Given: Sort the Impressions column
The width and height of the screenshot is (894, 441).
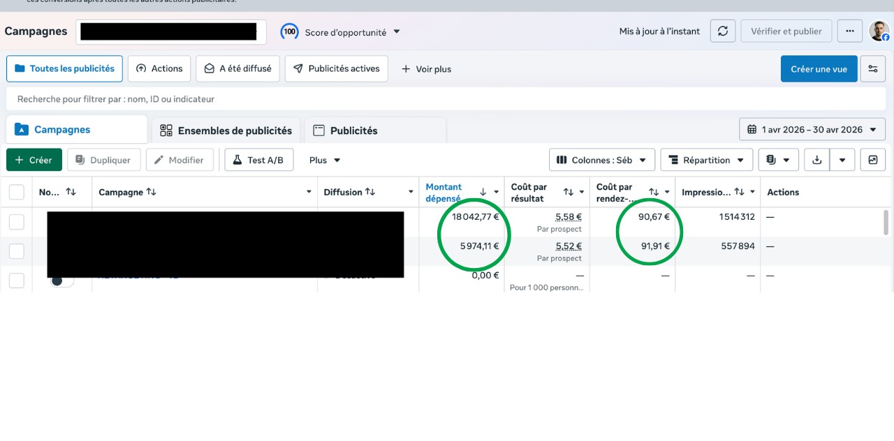Looking at the screenshot, I should 739,192.
